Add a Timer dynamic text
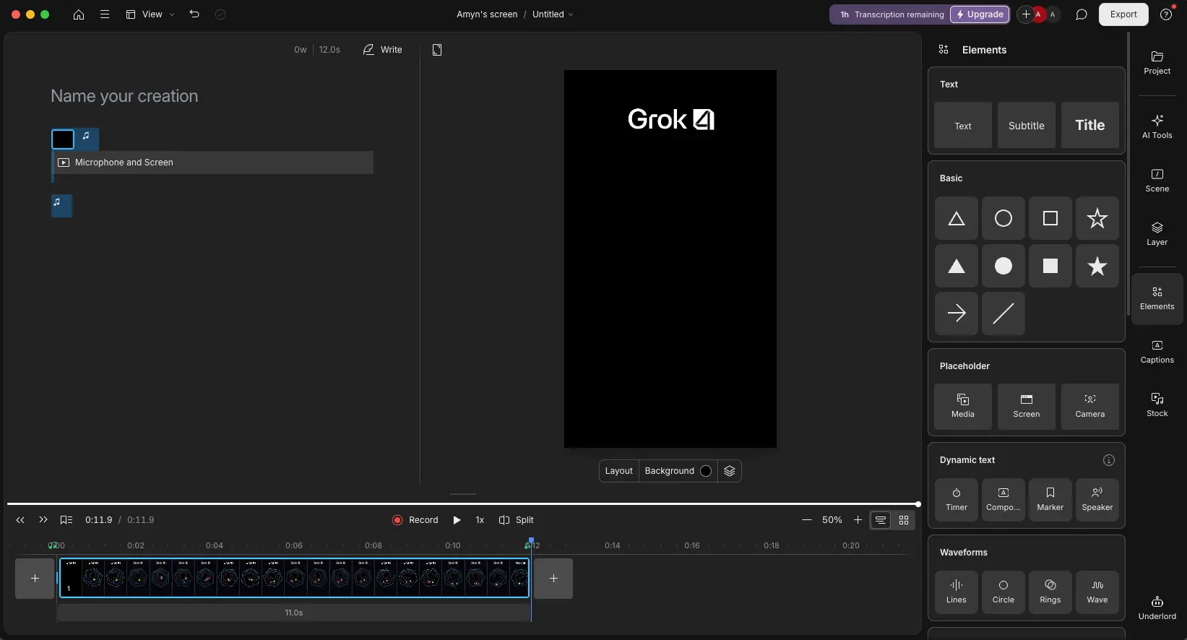 [957, 500]
